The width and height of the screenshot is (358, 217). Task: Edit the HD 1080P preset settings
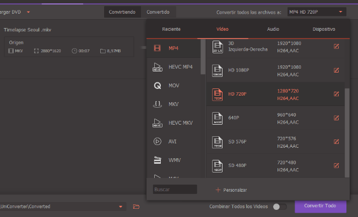point(337,70)
